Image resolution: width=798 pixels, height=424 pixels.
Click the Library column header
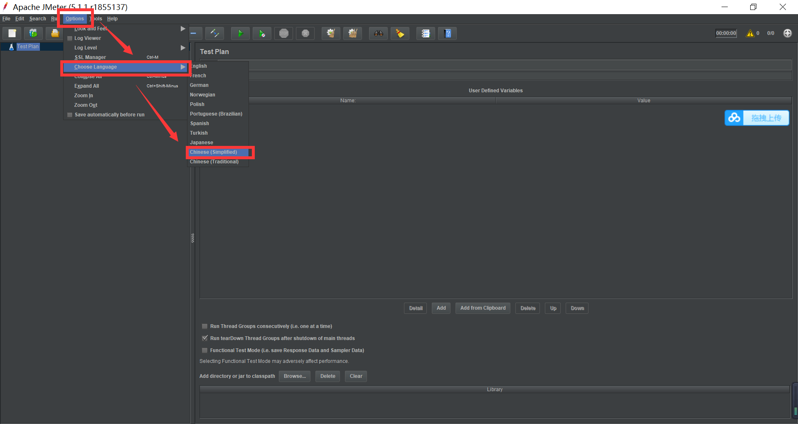point(495,389)
